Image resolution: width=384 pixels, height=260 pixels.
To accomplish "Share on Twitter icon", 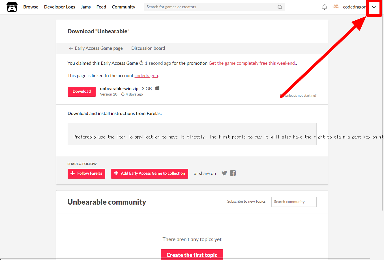I will (224, 173).
